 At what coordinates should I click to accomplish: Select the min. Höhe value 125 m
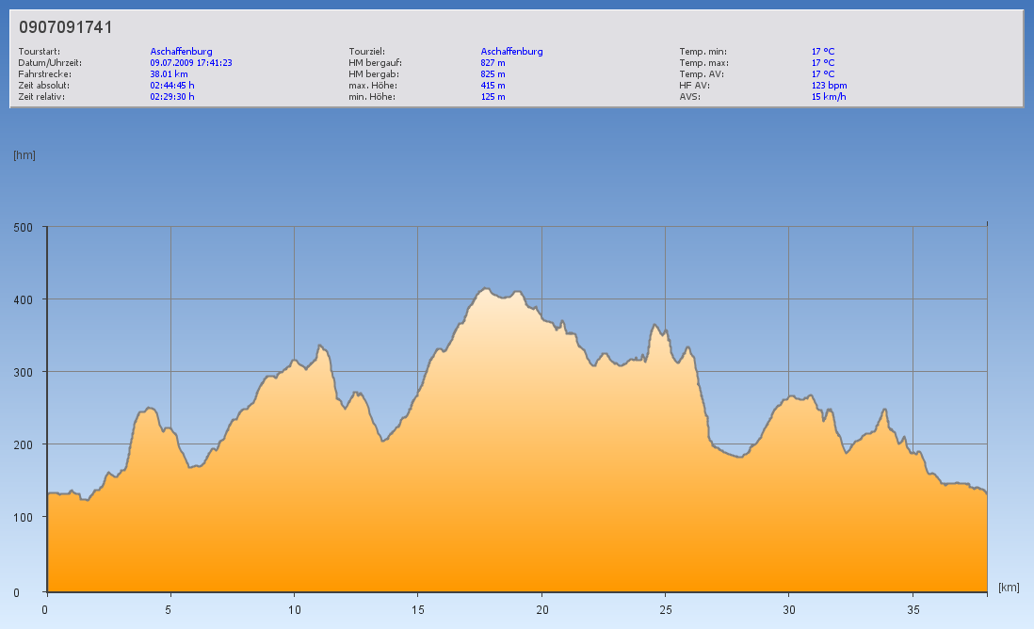(x=493, y=96)
